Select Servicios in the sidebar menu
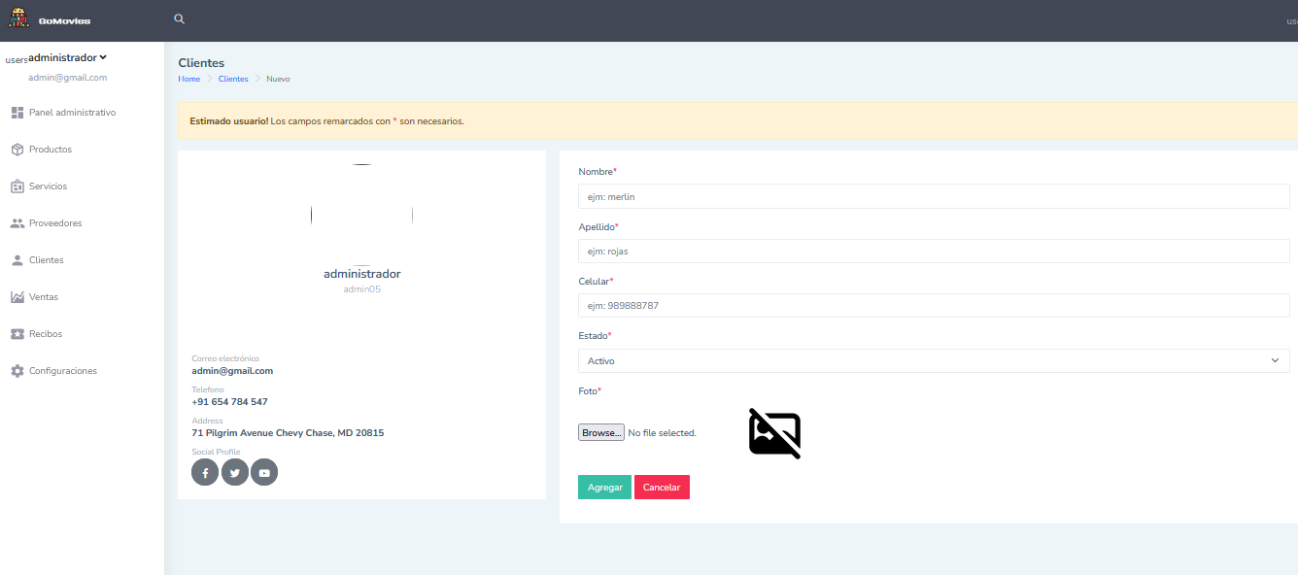 (48, 186)
